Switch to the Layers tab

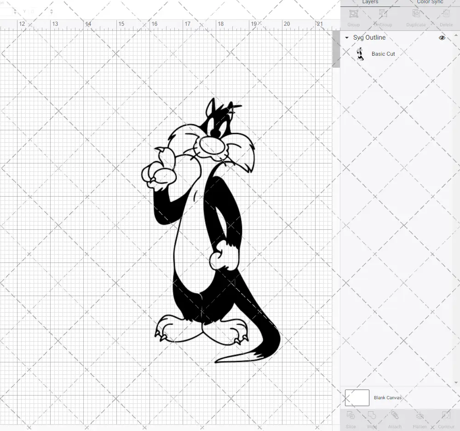pyautogui.click(x=370, y=2)
